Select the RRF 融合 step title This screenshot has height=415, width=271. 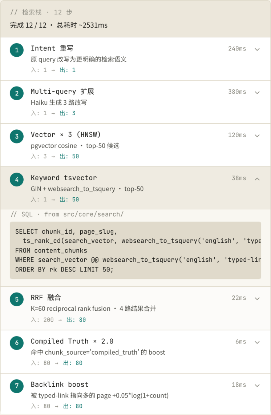(46, 298)
